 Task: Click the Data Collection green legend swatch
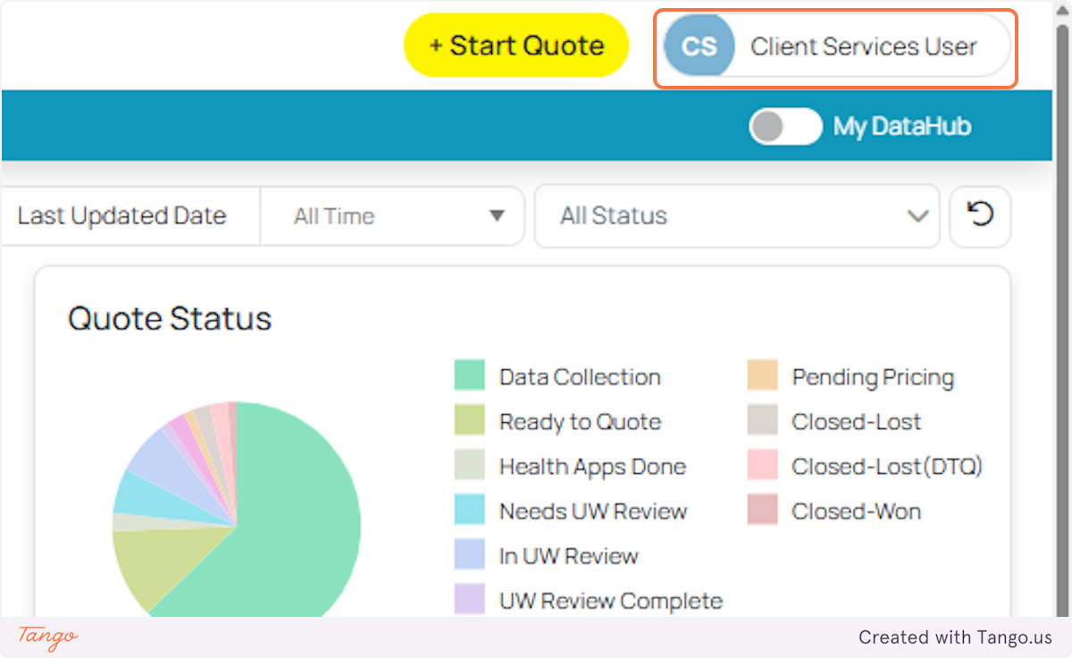(469, 375)
